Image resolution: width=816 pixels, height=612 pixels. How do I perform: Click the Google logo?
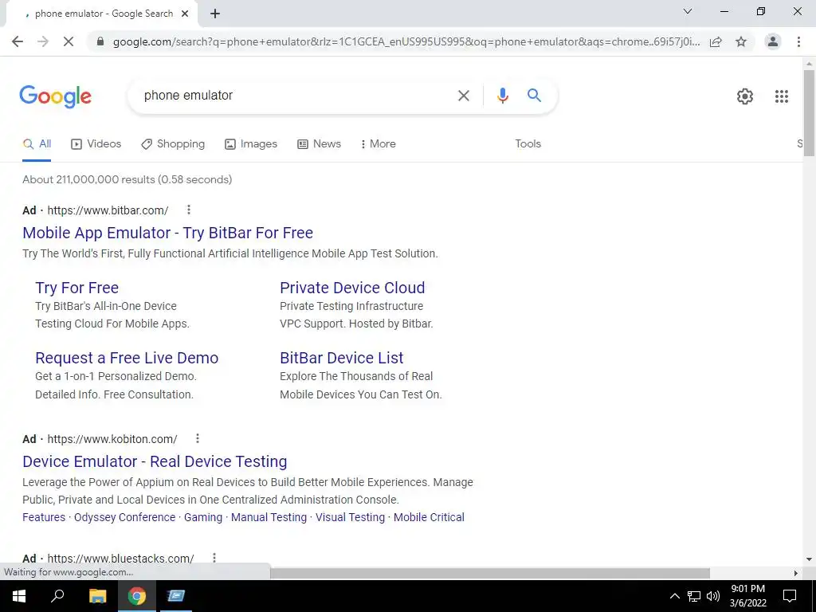pos(55,96)
